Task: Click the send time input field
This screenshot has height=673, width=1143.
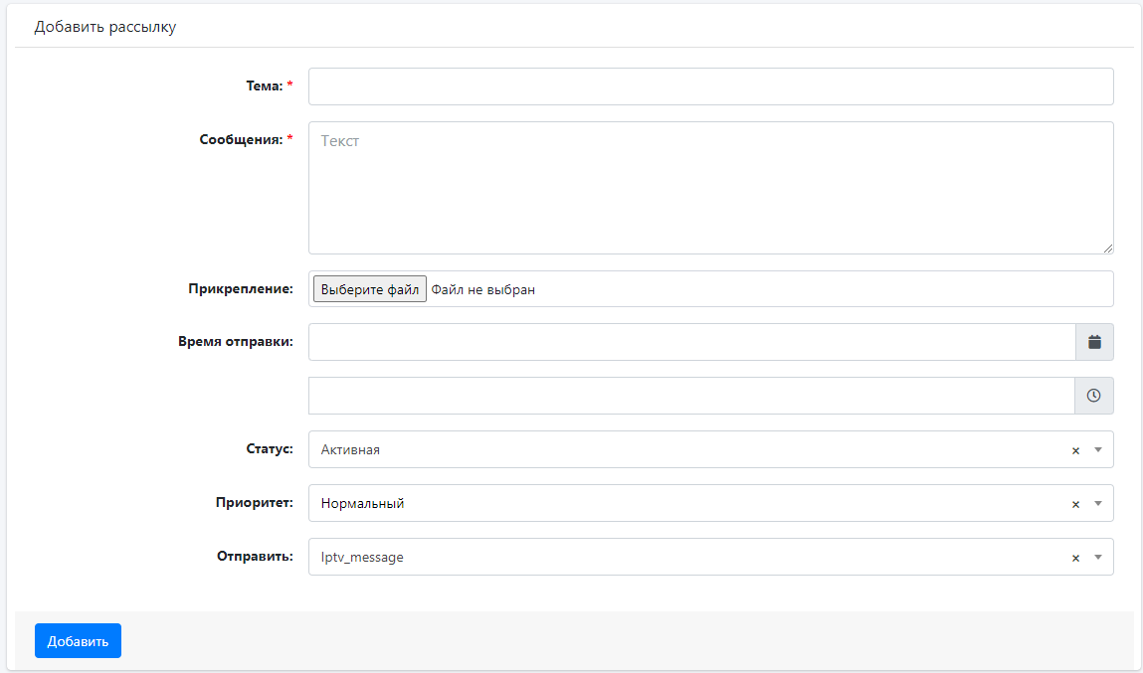Action: [691, 396]
